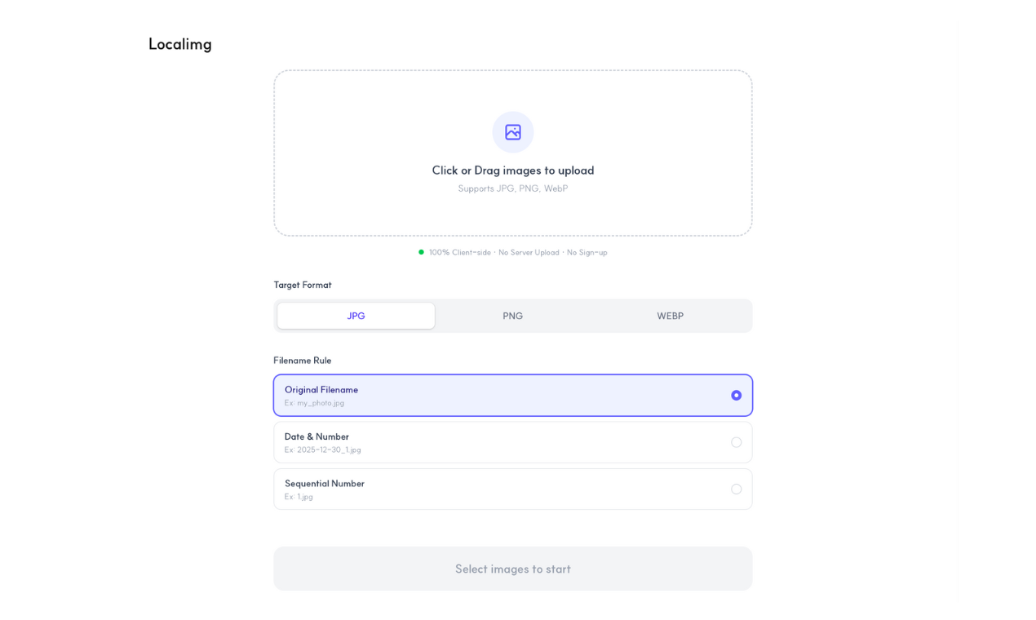Open the Click or Drag images upload area

point(512,170)
